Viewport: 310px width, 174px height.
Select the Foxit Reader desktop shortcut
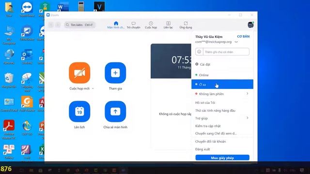pyautogui.click(x=27, y=104)
